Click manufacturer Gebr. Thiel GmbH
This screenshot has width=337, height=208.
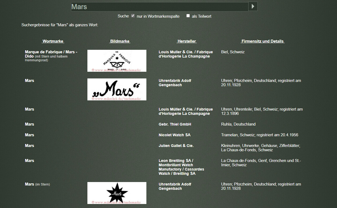175,124
